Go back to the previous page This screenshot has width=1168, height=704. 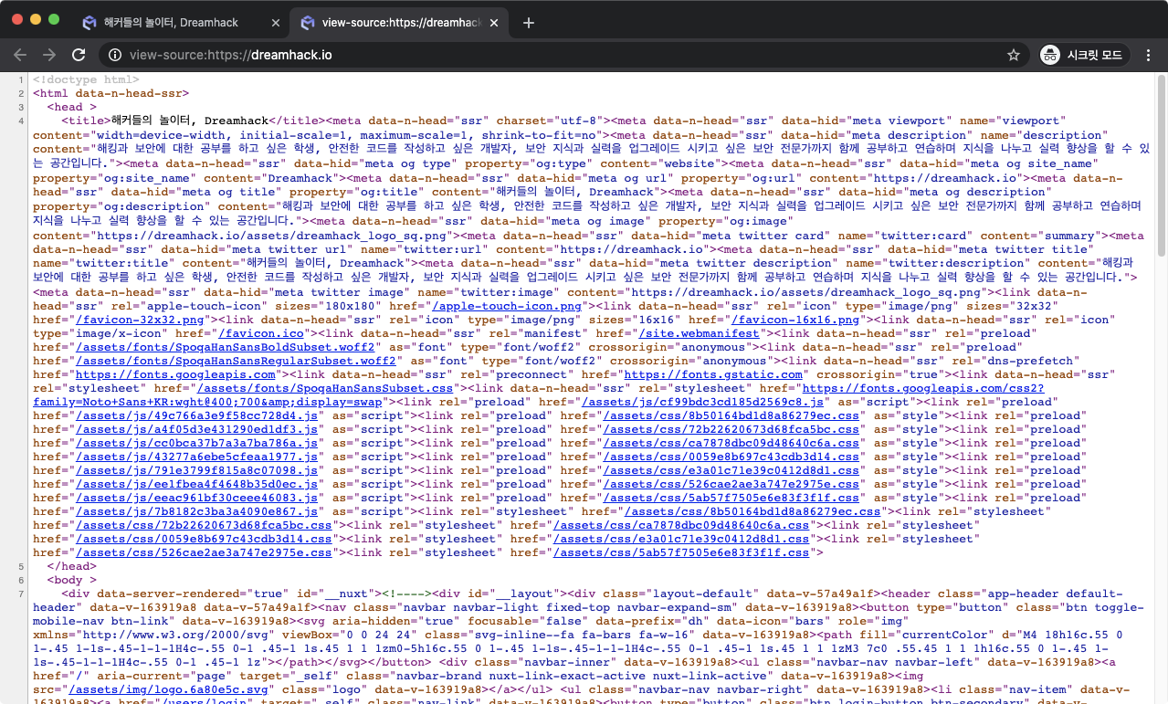click(x=20, y=55)
